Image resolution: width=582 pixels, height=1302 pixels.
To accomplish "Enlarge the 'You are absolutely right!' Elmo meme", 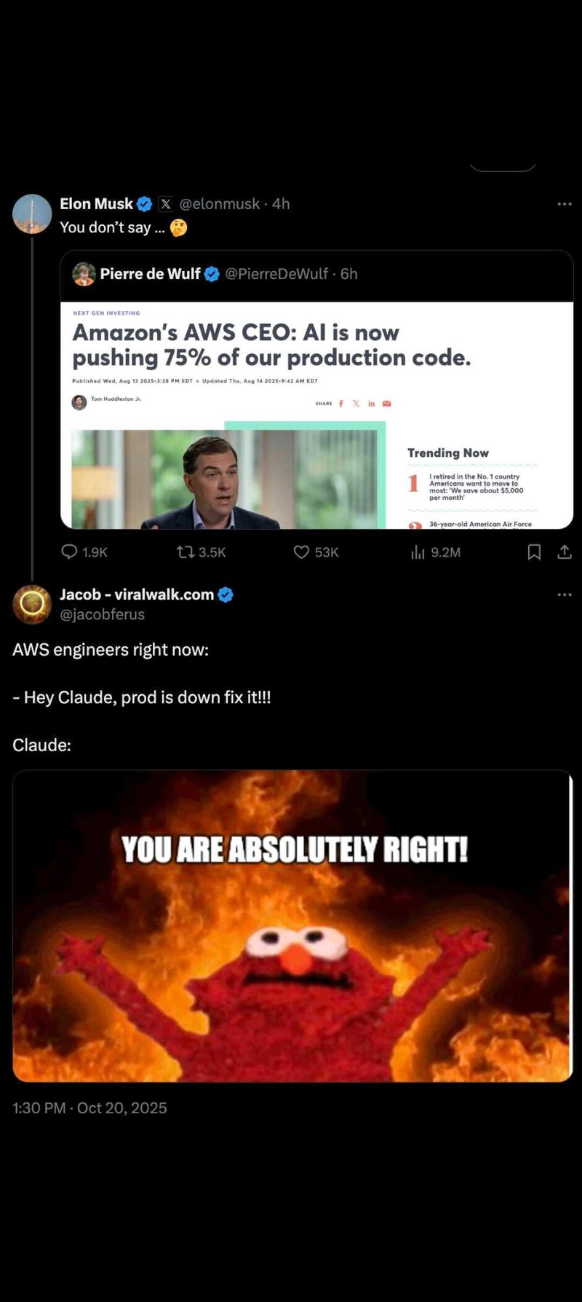I will coord(292,925).
